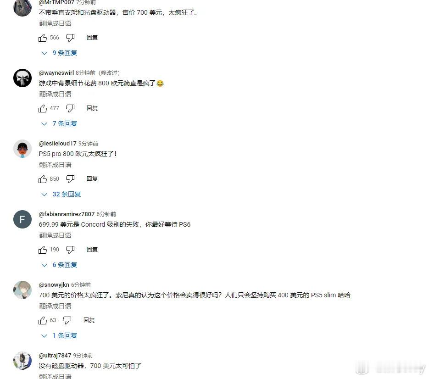Open the @ultraj7847 username profile link
429x379 pixels.
point(55,355)
